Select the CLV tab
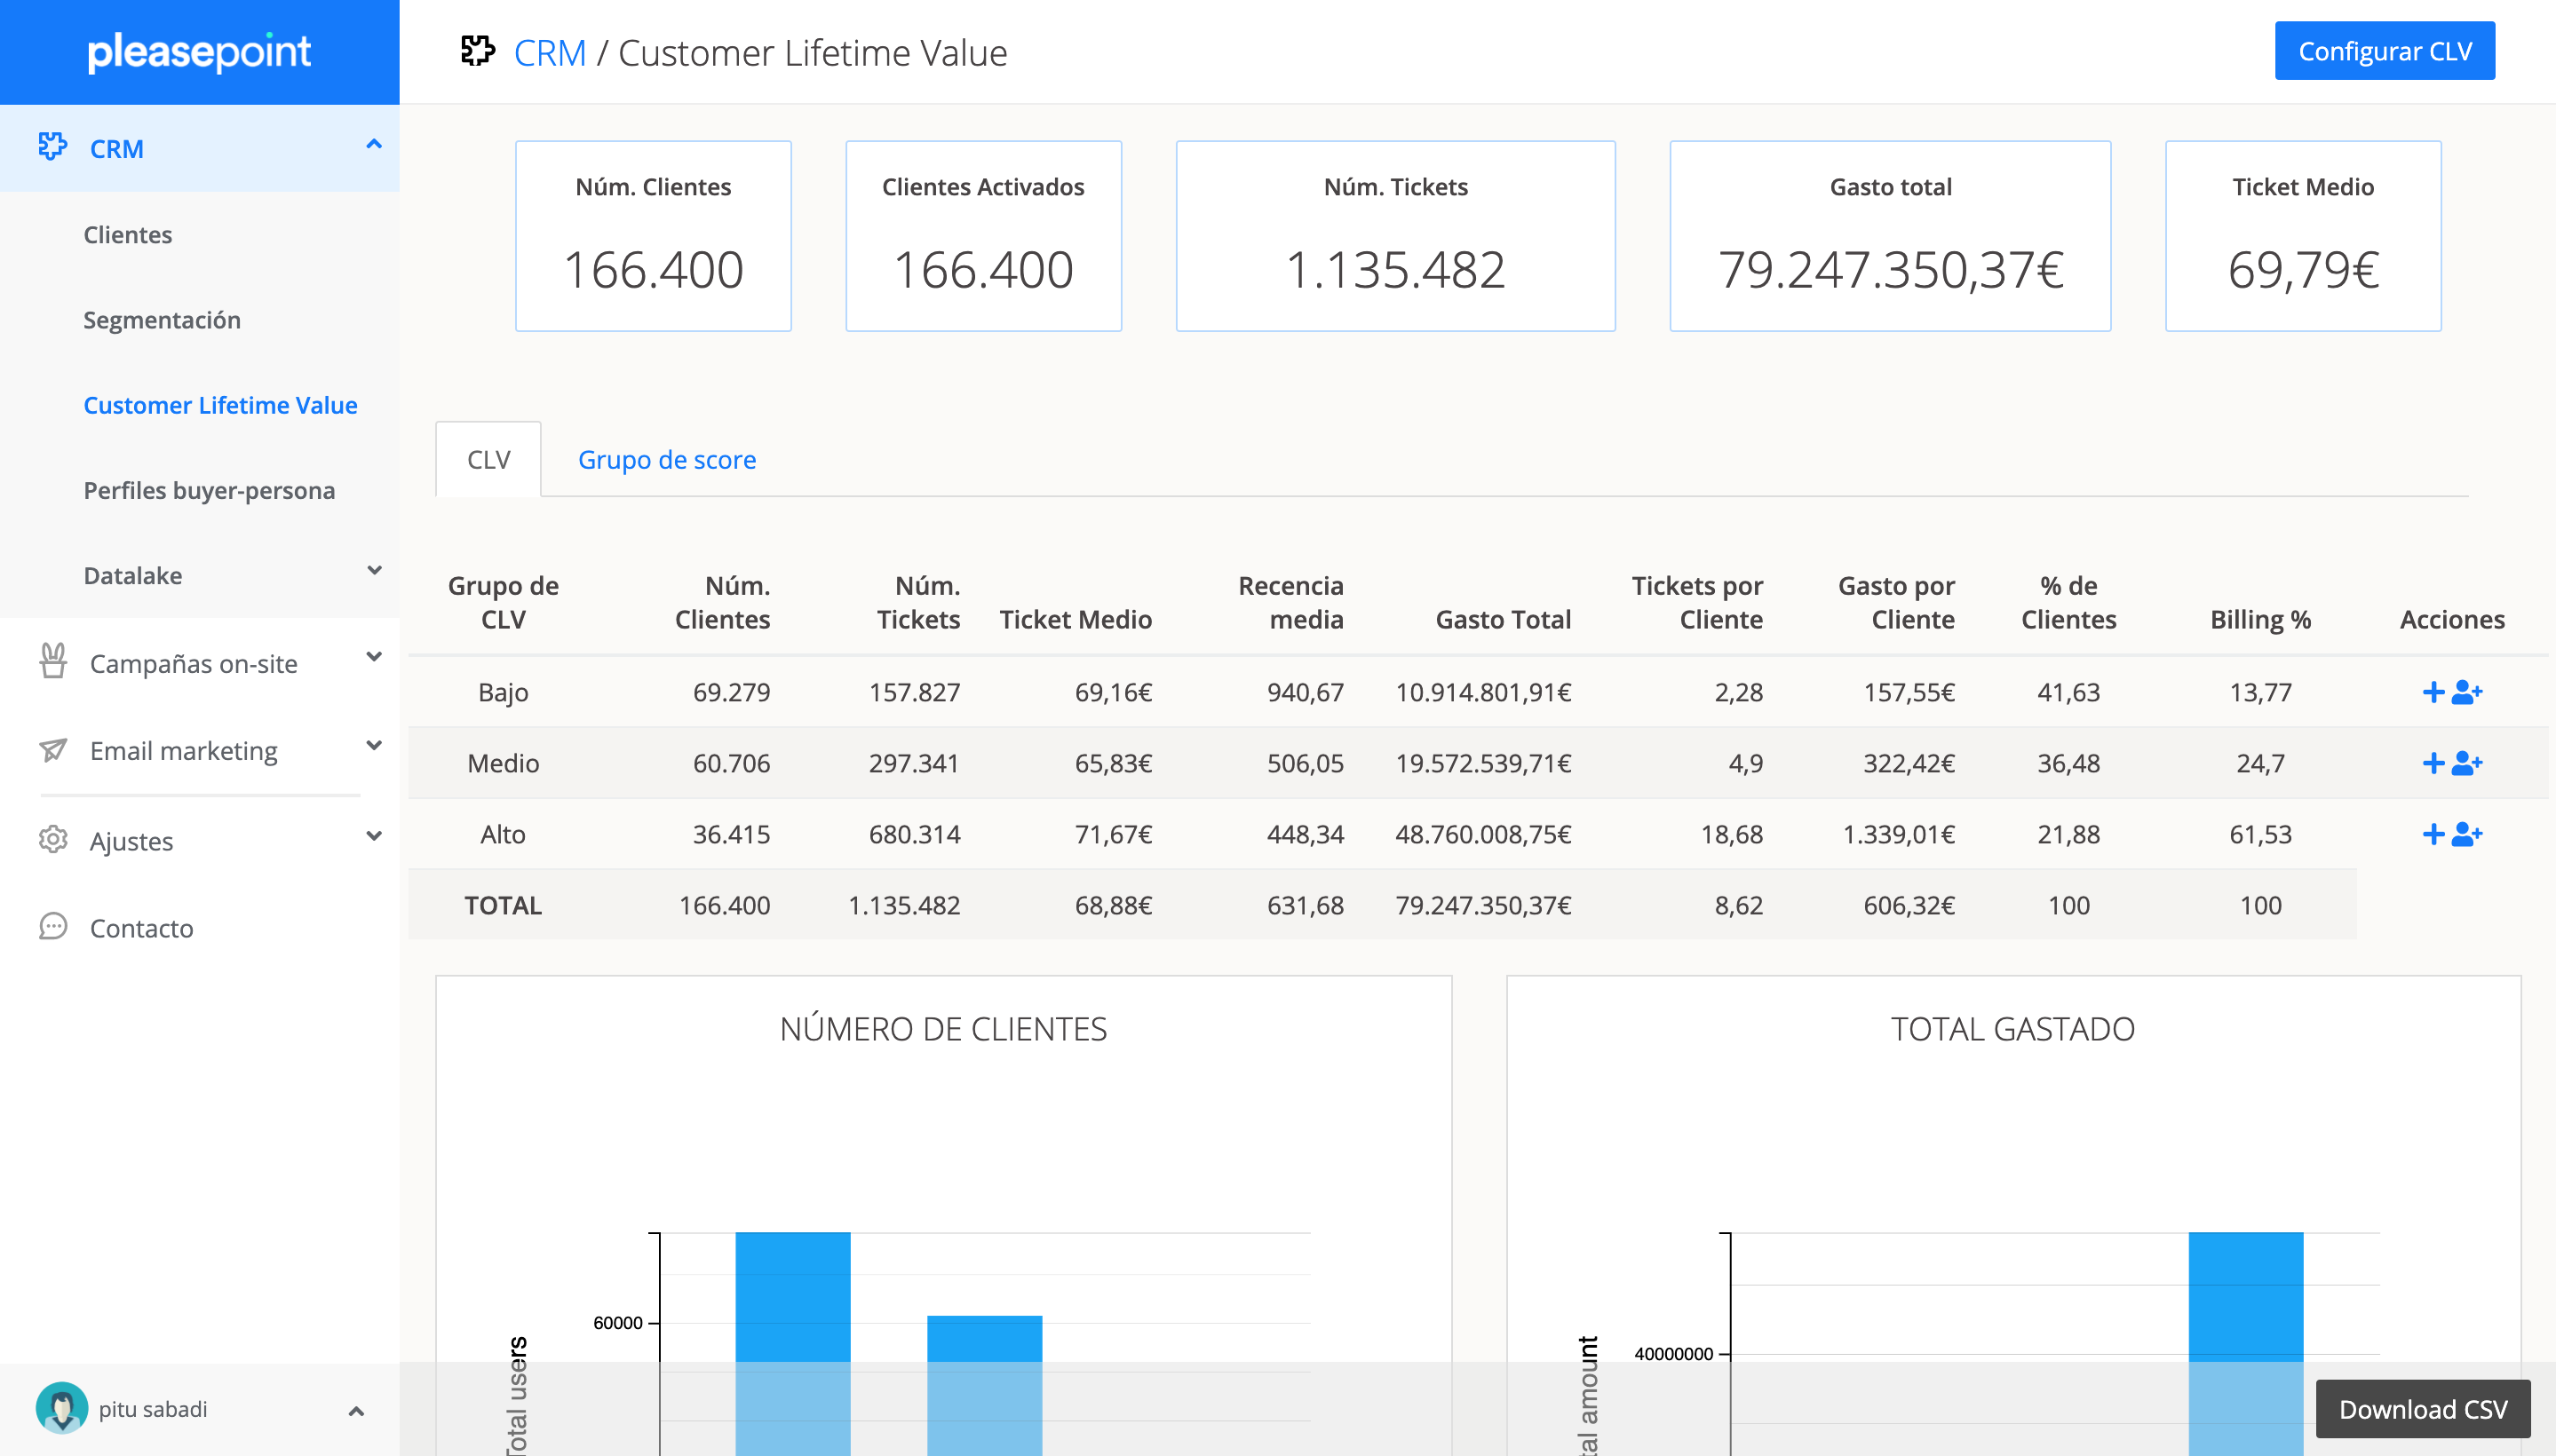Viewport: 2556px width, 1456px height. point(488,460)
